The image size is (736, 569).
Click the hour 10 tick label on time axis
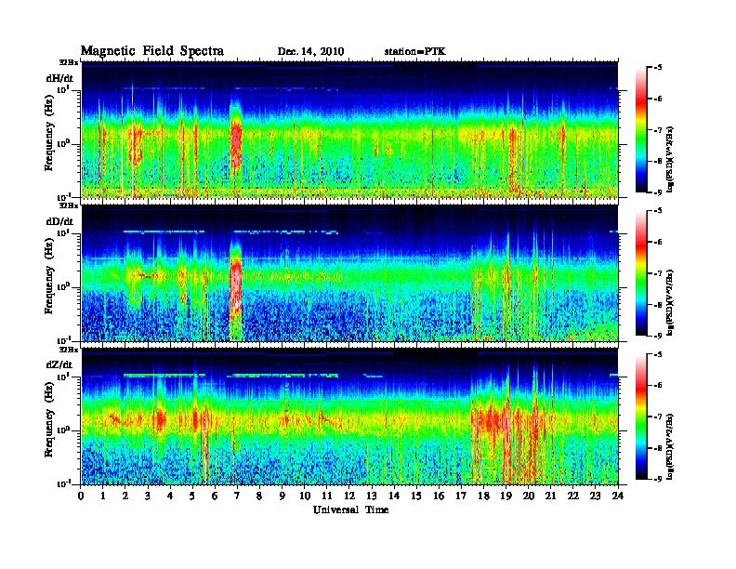click(305, 496)
